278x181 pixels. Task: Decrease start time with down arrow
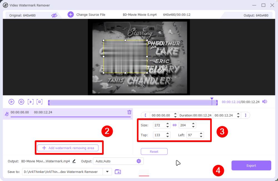[175, 117]
